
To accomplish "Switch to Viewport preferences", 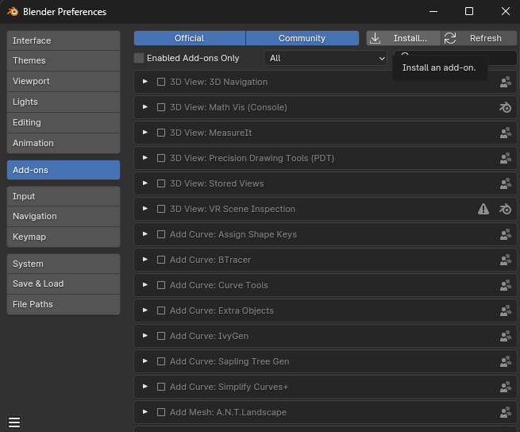I will (x=64, y=81).
